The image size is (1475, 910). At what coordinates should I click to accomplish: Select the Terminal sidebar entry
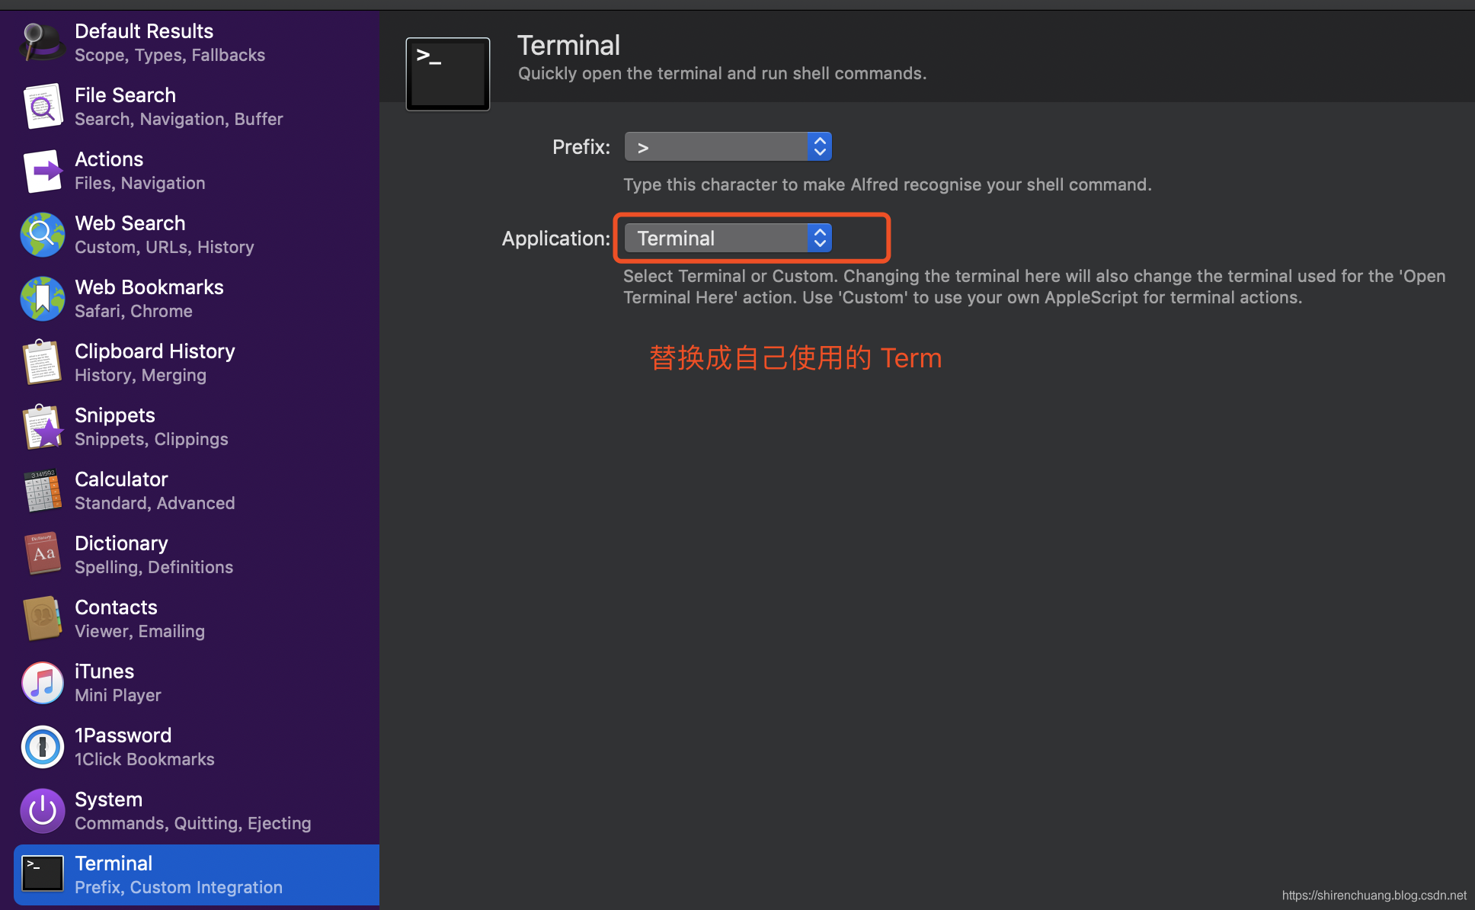[x=197, y=874]
